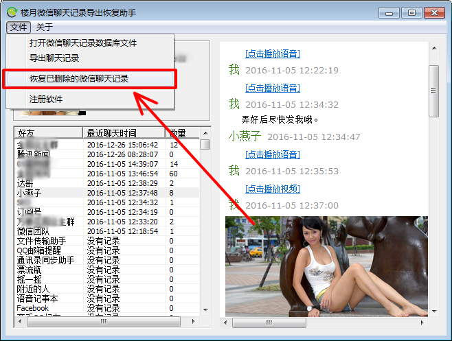
Task: Maximize the application window
Action: coord(411,13)
